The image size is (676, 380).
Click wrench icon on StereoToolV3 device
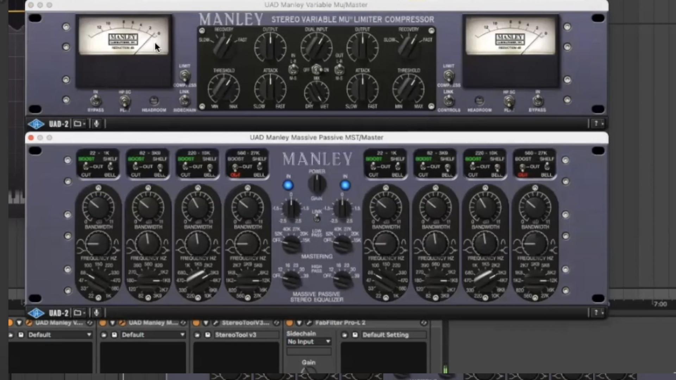tap(215, 323)
